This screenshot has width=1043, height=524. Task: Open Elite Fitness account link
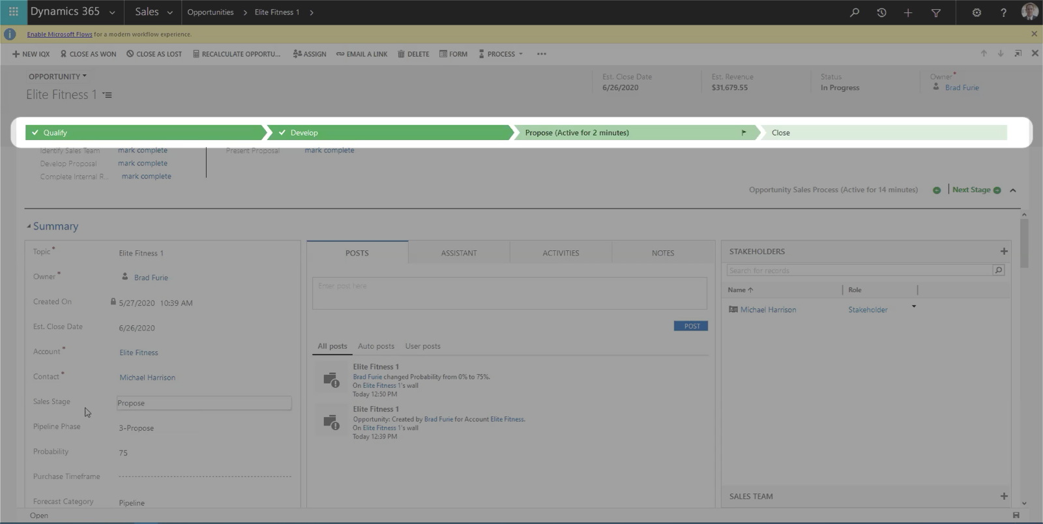(139, 353)
